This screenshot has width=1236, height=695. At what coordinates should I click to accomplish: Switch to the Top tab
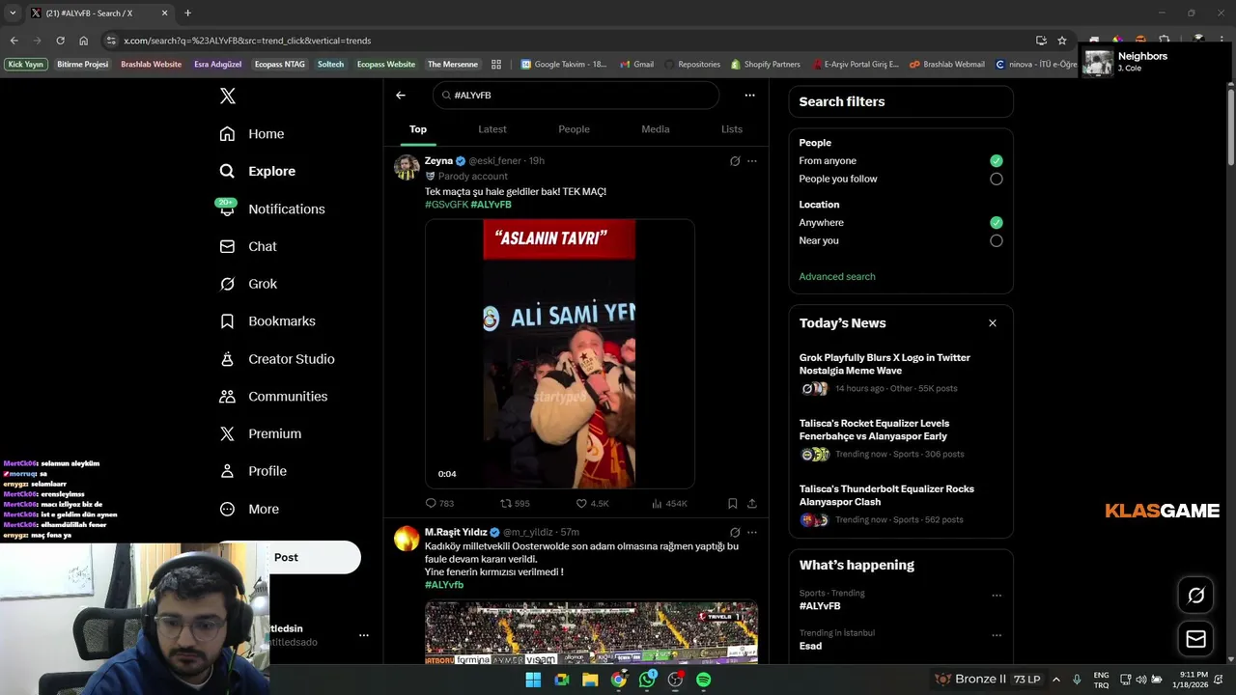pyautogui.click(x=418, y=129)
